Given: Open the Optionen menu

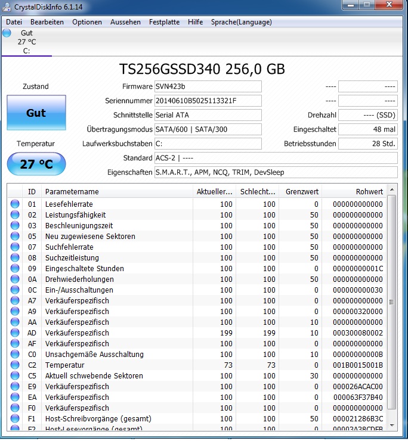Looking at the screenshot, I should click(87, 22).
